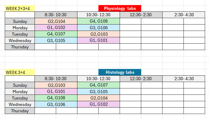The width and height of the screenshot is (209, 119).
Task: Click Wednesday row label in Histology table
Action: click(20, 104)
